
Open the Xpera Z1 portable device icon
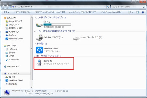coord(39,62)
